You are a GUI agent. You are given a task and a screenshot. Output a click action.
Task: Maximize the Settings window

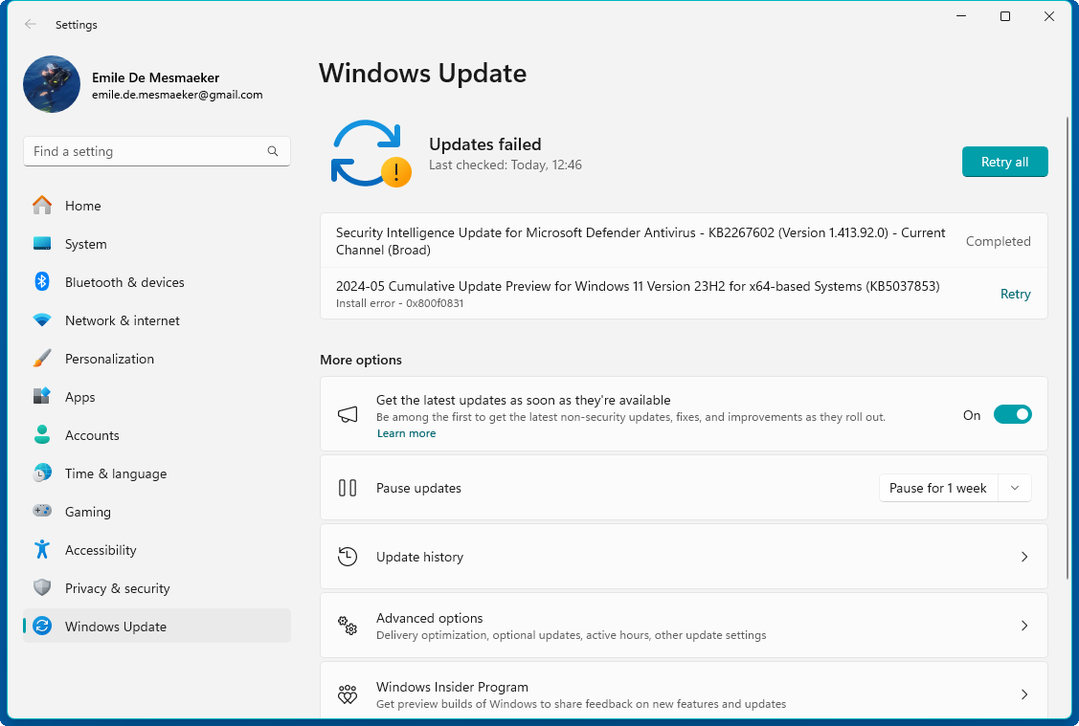click(x=1004, y=16)
